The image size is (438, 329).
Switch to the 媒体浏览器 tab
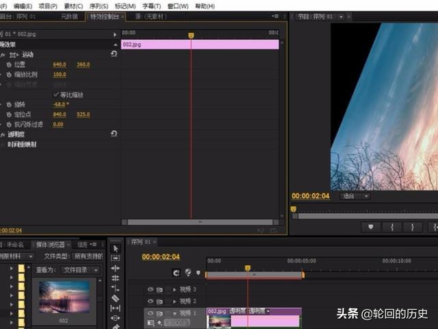coord(50,244)
